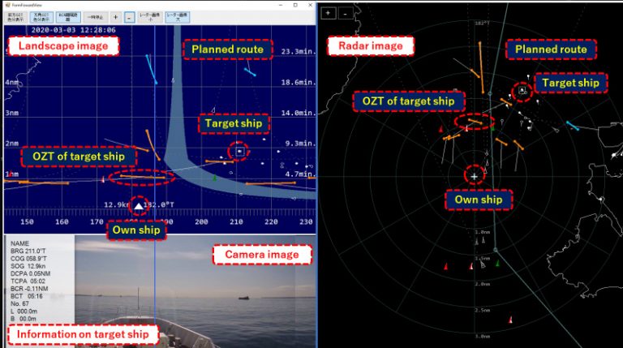Image resolution: width=623 pixels, height=348 pixels.
Task: Click the circled target ship symbol in landscape view
Action: pyautogui.click(x=239, y=151)
